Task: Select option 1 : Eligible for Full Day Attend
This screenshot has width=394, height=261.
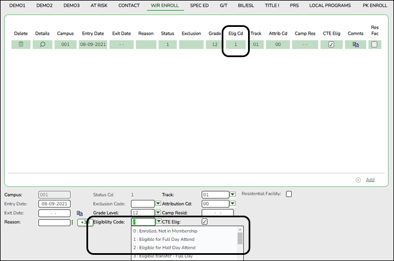Action: [x=163, y=239]
